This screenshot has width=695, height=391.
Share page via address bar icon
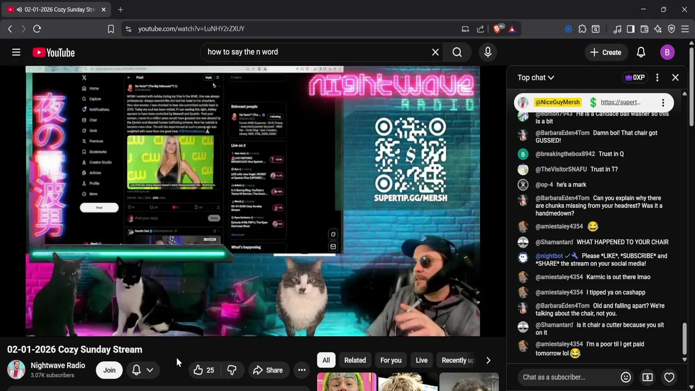click(481, 29)
